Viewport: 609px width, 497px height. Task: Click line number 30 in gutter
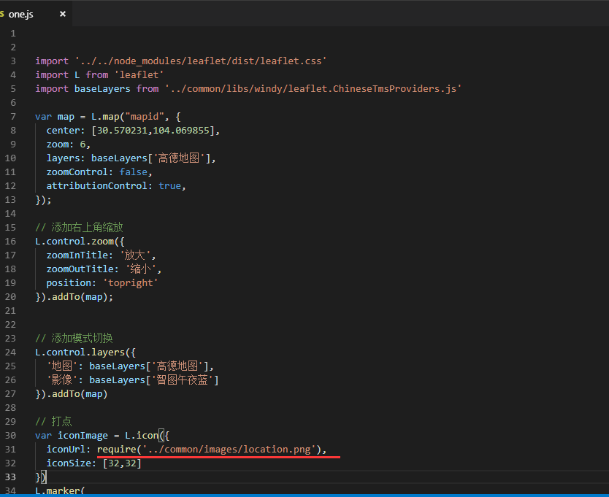(x=10, y=435)
